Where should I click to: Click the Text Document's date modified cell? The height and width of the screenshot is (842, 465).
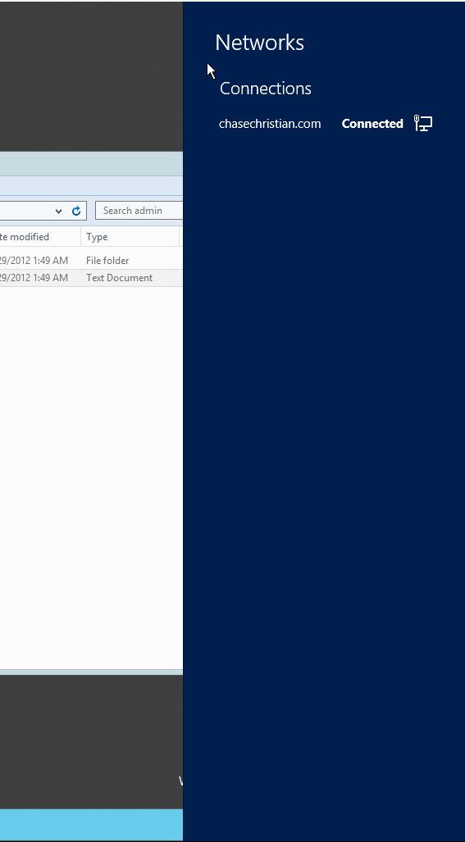34,278
